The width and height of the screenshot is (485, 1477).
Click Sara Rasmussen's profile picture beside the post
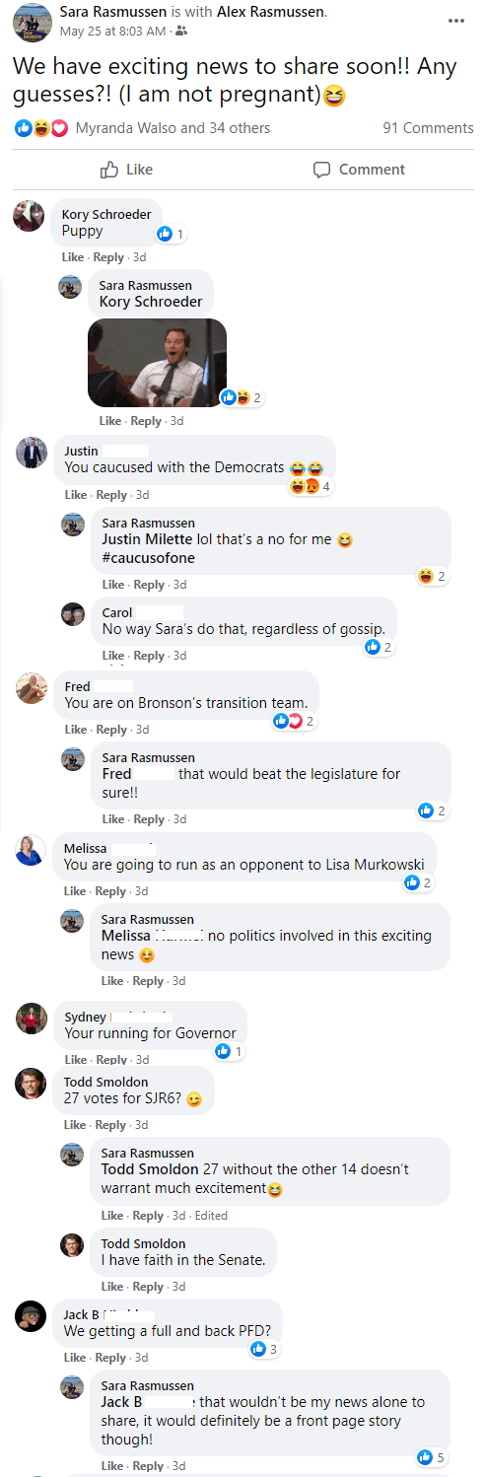click(x=32, y=21)
